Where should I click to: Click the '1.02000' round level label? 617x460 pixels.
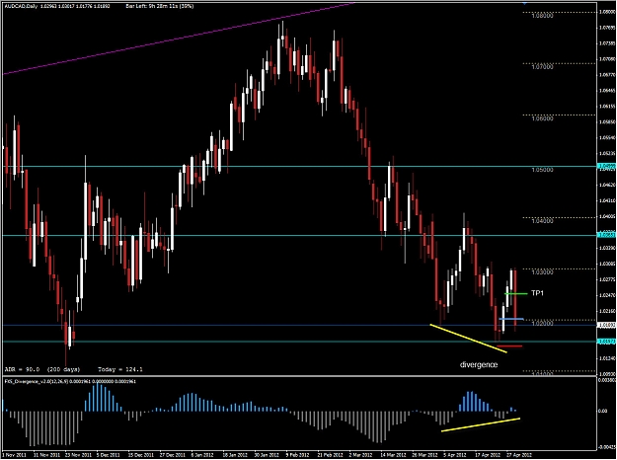[542, 324]
